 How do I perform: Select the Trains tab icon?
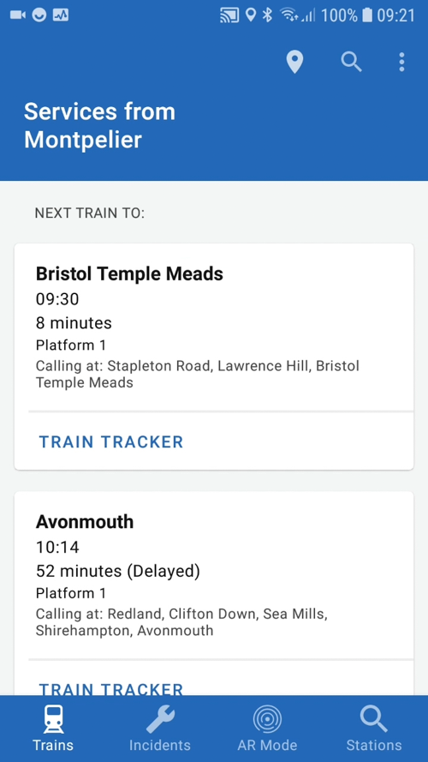point(53,719)
